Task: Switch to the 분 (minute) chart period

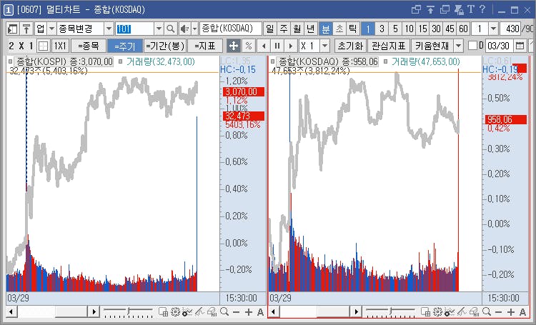Action: (x=325, y=29)
